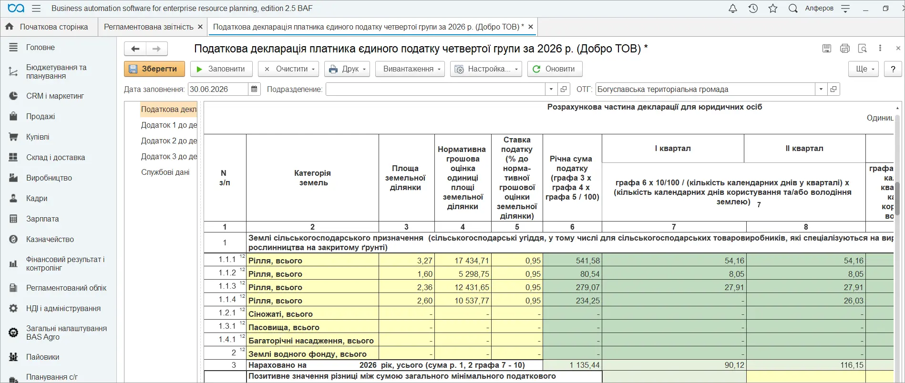Click the printer icon at top right
This screenshot has height=383, width=905.
(845, 48)
